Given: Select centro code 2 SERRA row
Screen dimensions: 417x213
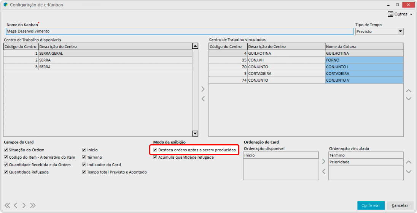Looking at the screenshot, I should click(x=98, y=60).
